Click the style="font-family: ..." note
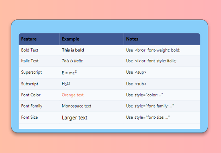 point(150,106)
